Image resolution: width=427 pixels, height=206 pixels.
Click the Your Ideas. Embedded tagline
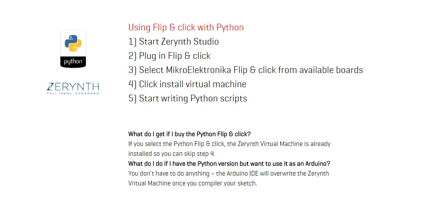(x=72, y=93)
